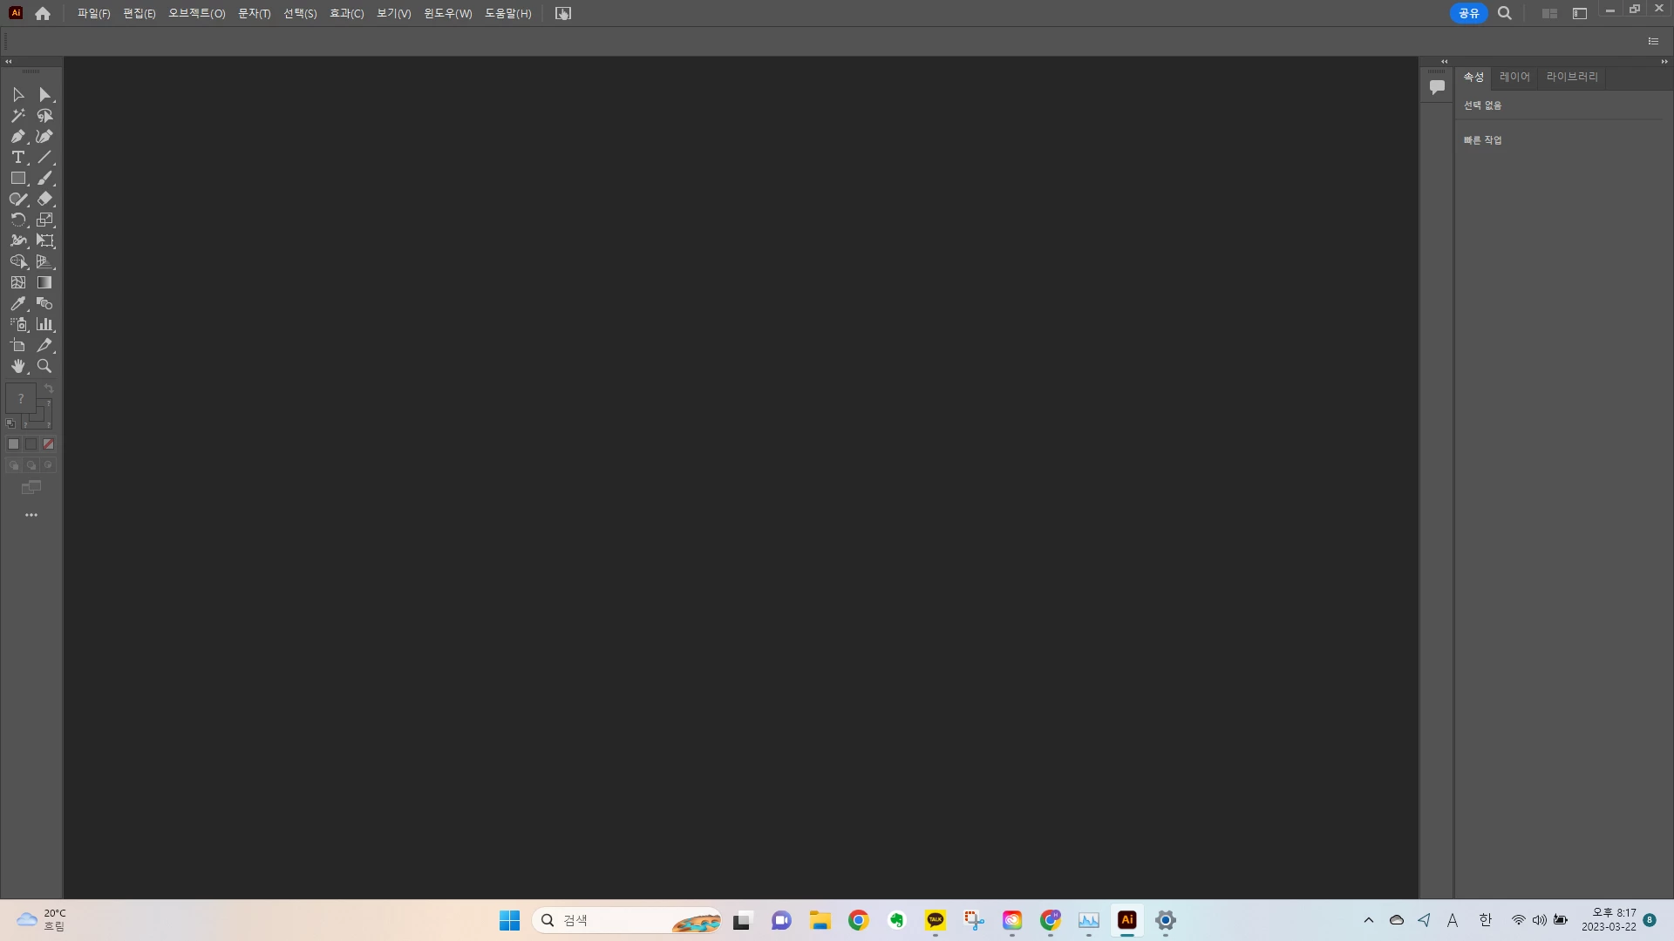
Task: Open Edit Toolbar three dots
Action: (31, 515)
